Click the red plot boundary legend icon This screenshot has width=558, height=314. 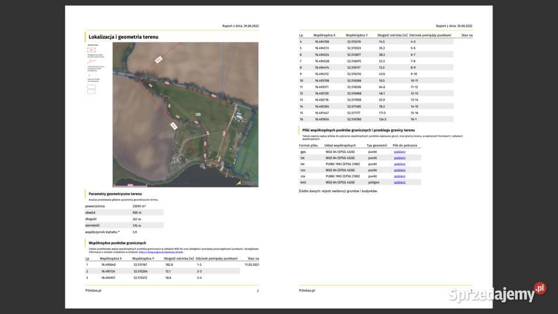(x=91, y=50)
